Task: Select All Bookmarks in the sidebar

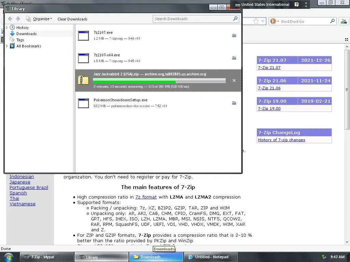Action: [29, 46]
